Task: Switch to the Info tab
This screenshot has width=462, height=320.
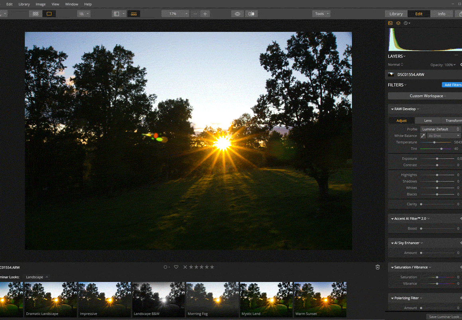Action: (441, 14)
